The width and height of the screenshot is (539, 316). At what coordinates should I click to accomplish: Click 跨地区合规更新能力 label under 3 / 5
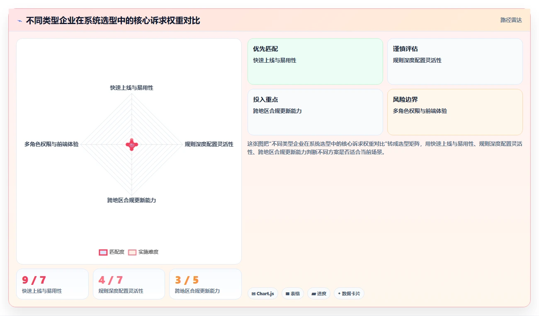197,291
